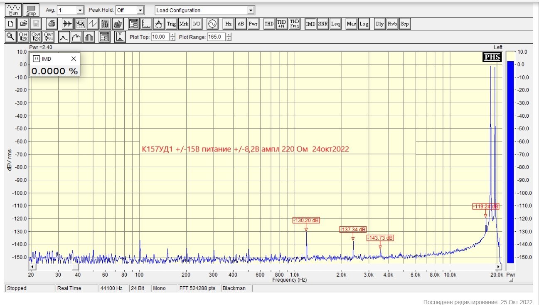
Task: Click the Plot Top input field
Action: [160, 37]
